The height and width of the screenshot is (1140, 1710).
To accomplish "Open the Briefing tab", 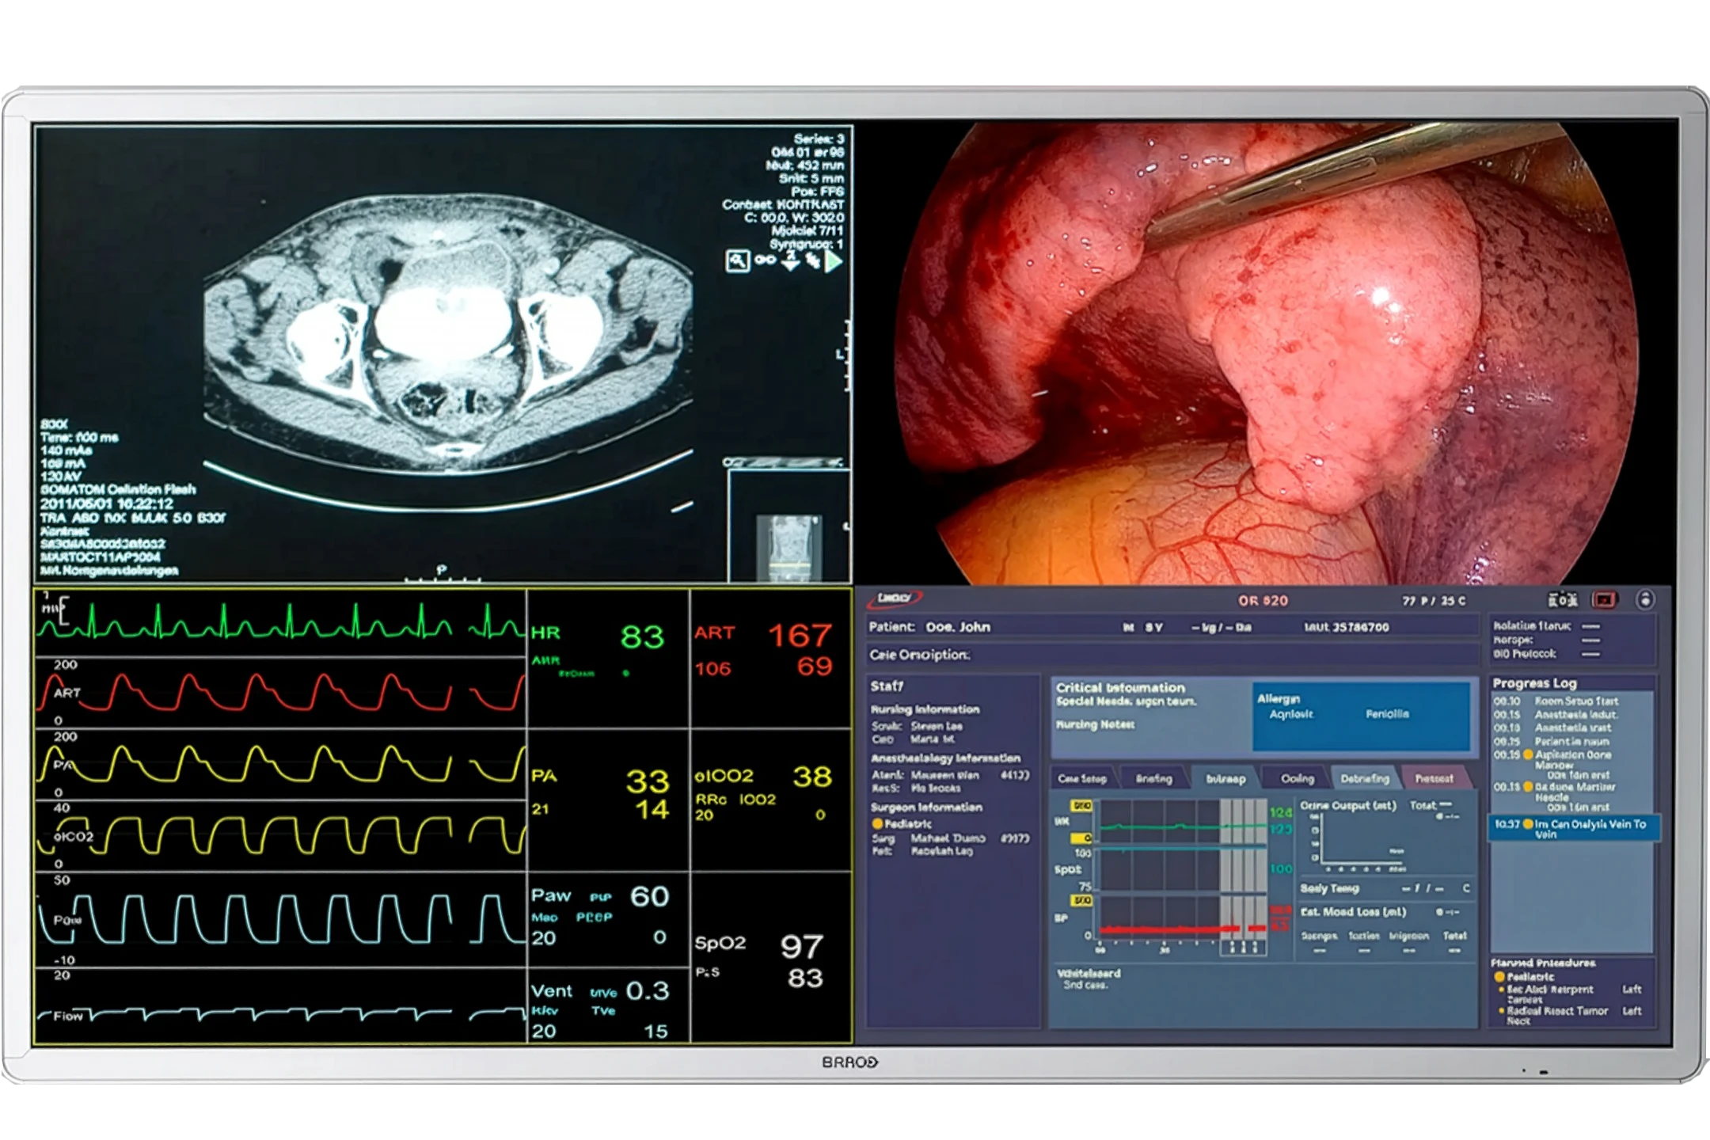I will (1153, 778).
